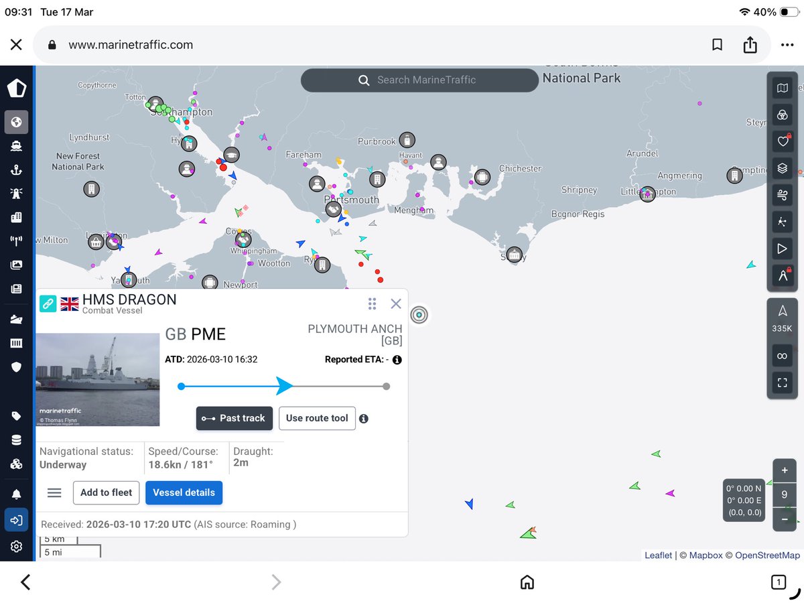Open the cubes icon in the sidebar
Screen dimensions: 804x603
point(16,464)
